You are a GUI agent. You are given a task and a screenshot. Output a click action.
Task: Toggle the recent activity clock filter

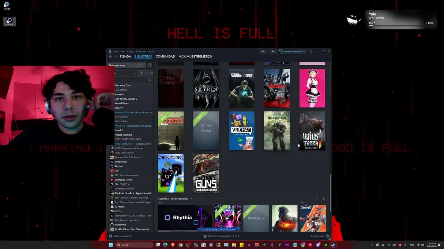(x=147, y=73)
